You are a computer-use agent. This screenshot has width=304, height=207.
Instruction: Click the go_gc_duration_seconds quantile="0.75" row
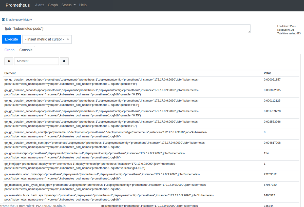[x=151, y=113]
